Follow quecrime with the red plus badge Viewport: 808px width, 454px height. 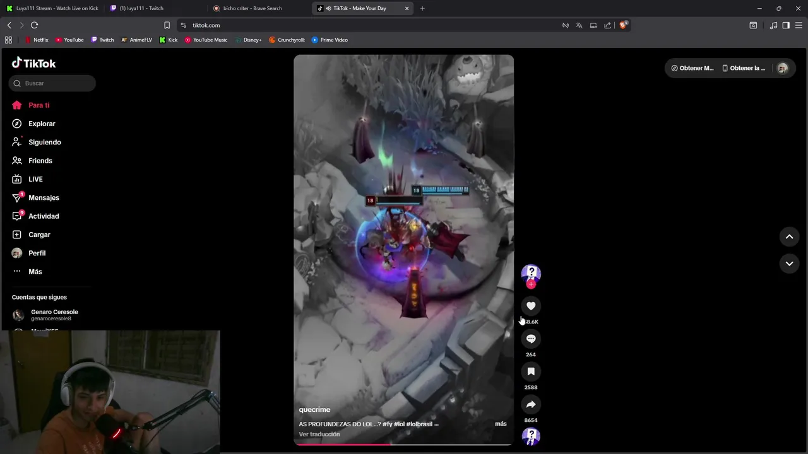(531, 284)
